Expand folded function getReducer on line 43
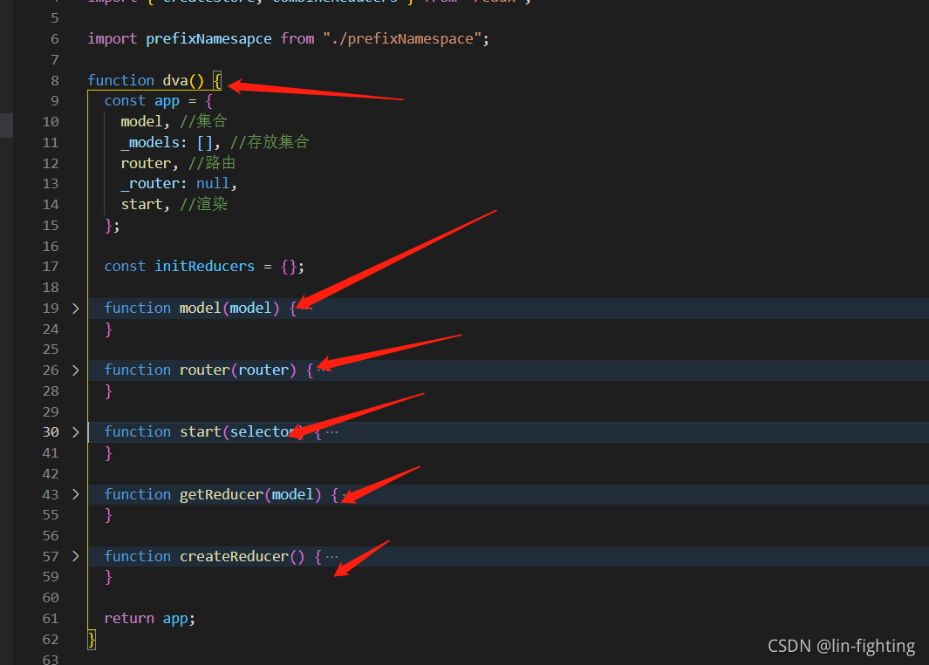The width and height of the screenshot is (929, 665). coord(75,494)
